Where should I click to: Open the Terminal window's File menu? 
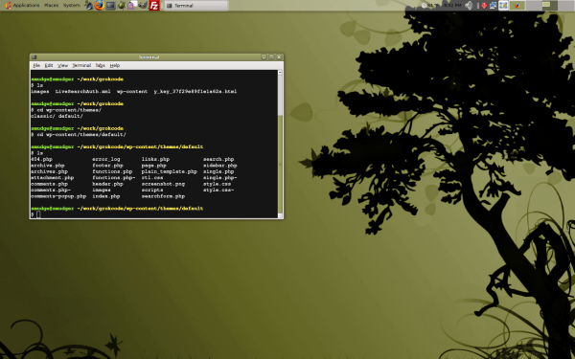tap(36, 65)
